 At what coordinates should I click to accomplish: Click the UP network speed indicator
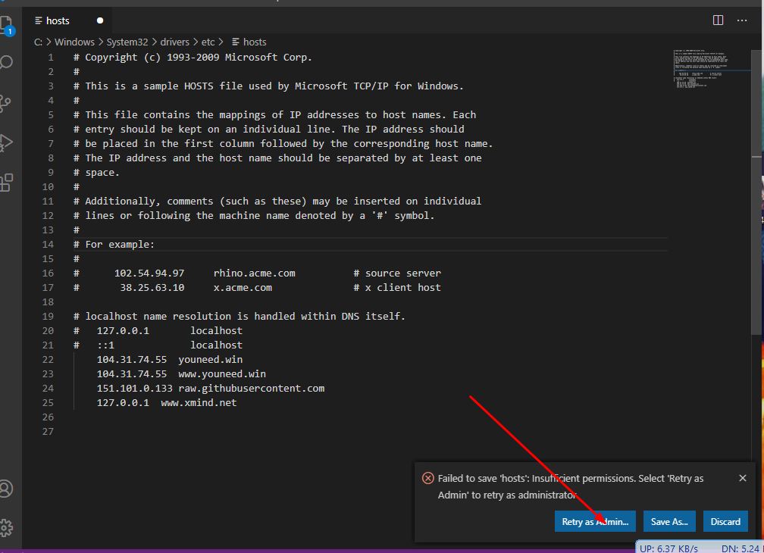pos(668,548)
